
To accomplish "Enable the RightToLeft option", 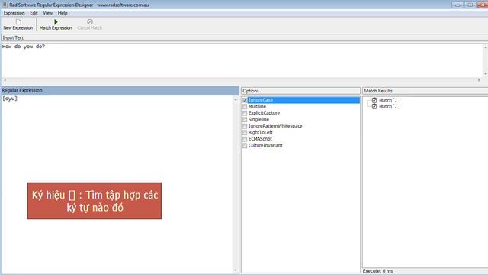I will click(245, 133).
